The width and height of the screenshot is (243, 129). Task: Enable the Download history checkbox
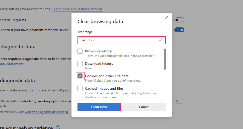click(80, 64)
